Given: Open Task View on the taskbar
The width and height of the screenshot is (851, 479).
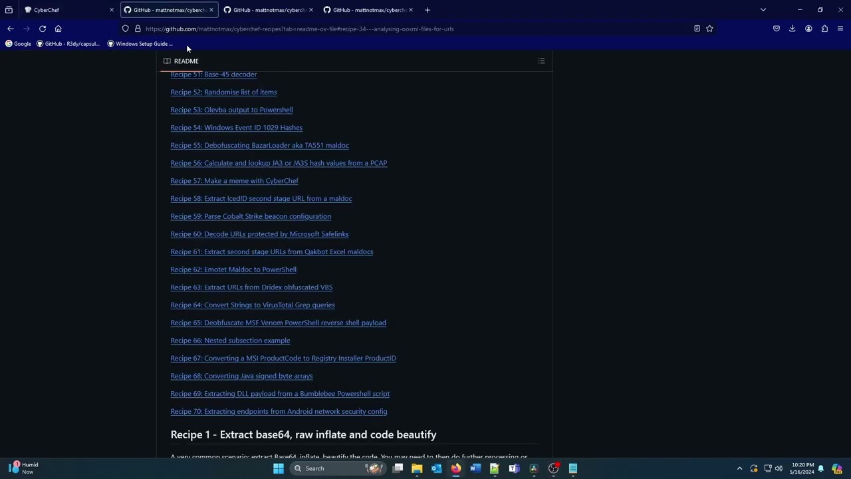Looking at the screenshot, I should pyautogui.click(x=398, y=468).
